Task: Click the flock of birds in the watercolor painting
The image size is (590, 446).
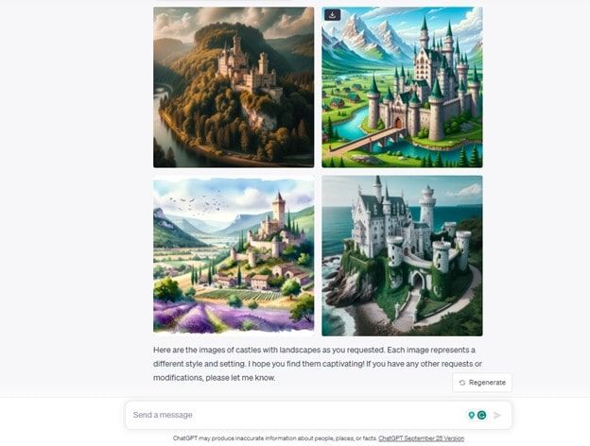Action: tap(199, 203)
